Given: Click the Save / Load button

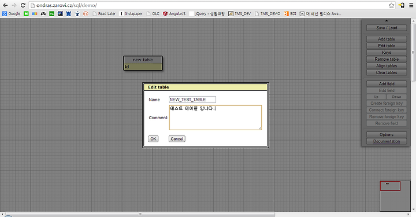Looking at the screenshot, I should point(387,28).
